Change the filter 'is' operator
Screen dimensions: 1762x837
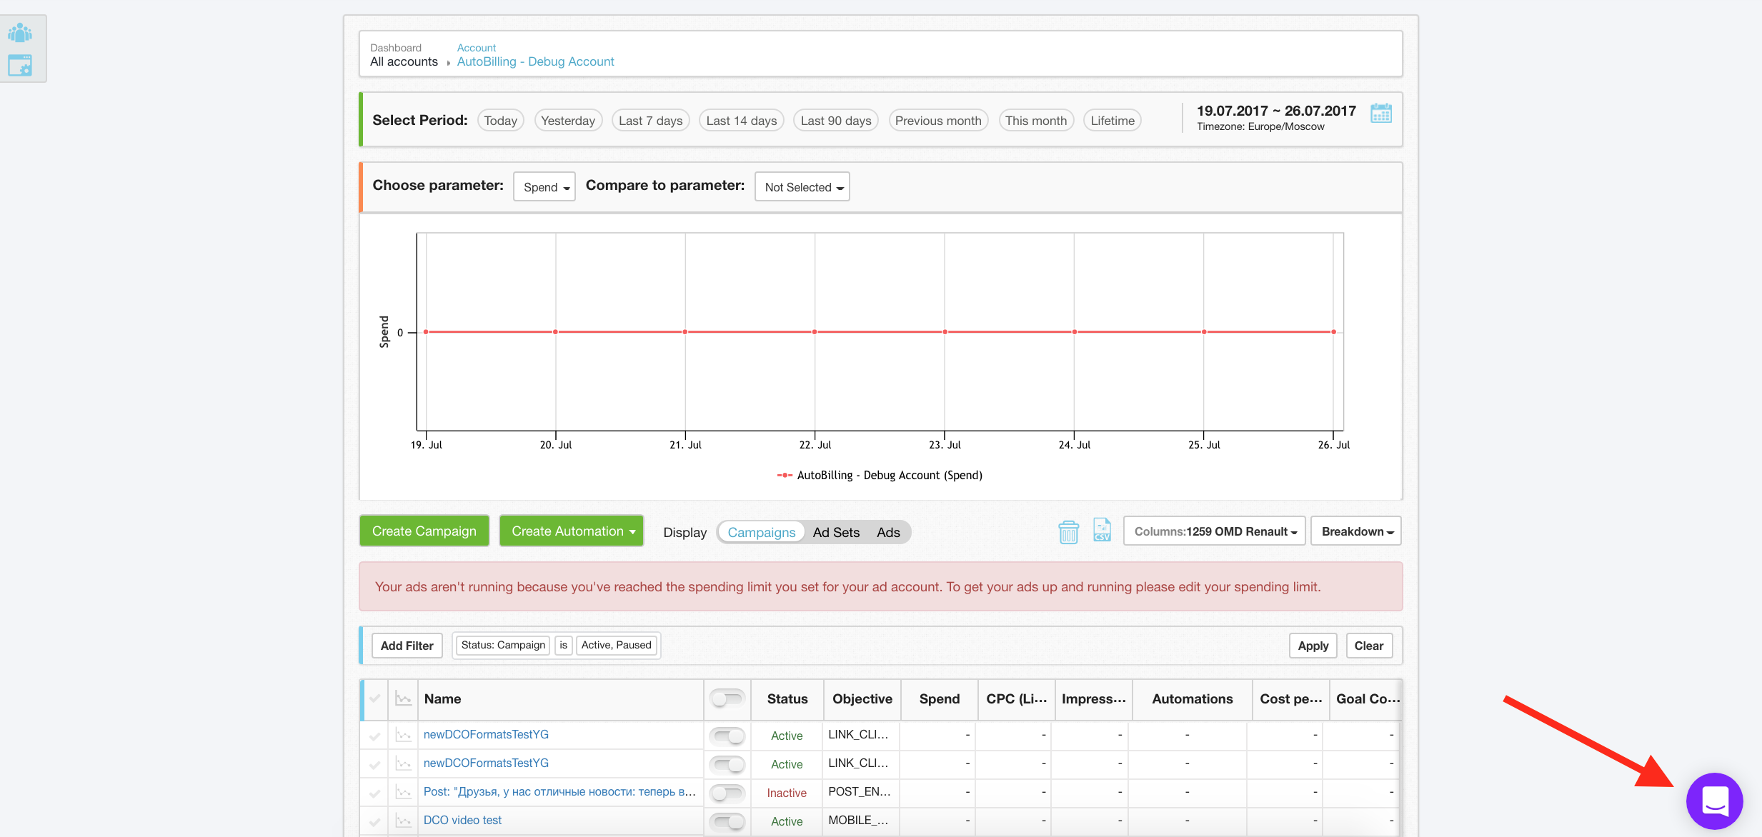click(x=563, y=645)
